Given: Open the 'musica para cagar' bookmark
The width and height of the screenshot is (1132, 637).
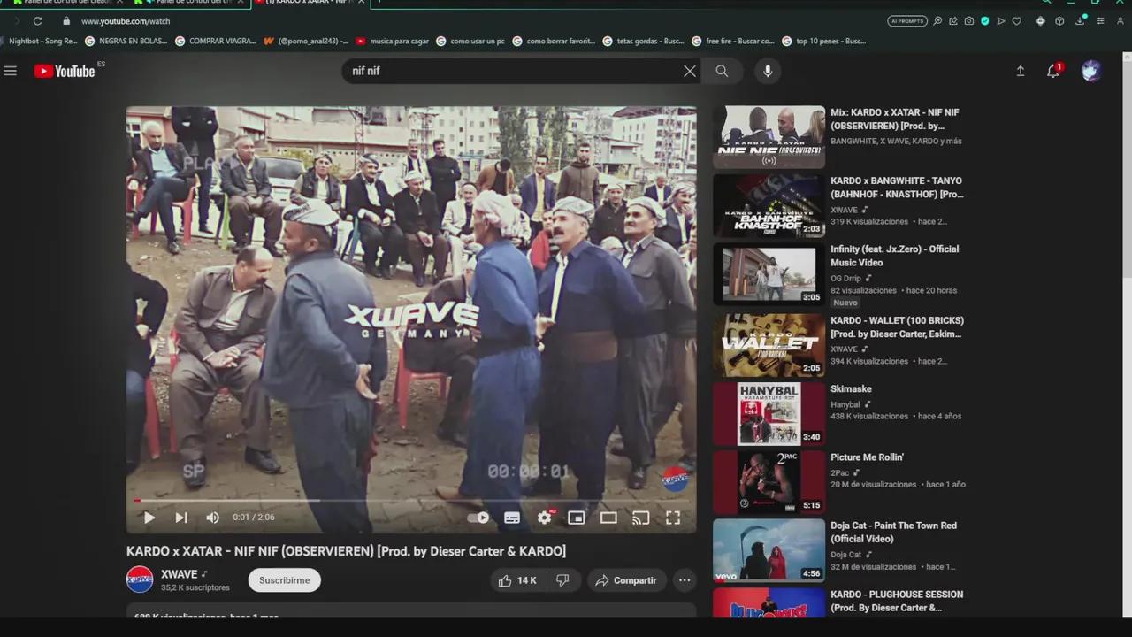Looking at the screenshot, I should 392,41.
